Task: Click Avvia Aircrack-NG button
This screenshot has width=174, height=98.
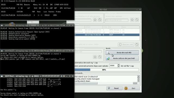Action: click(x=122, y=53)
